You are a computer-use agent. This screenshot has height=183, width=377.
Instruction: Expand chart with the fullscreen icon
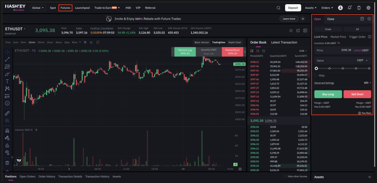click(x=98, y=42)
